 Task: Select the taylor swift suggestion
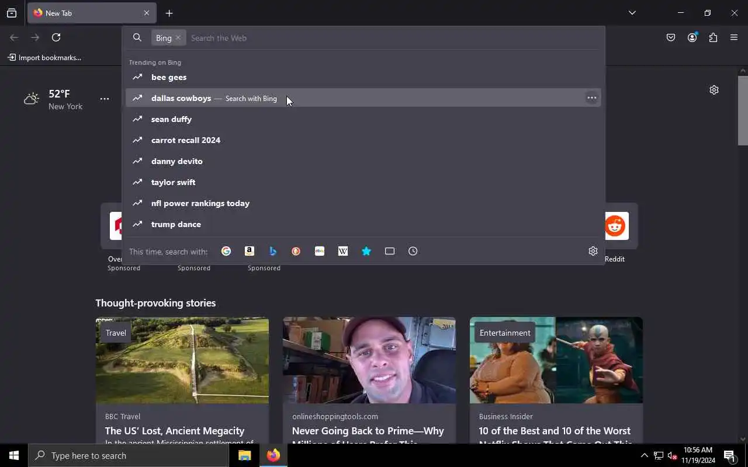[363, 182]
